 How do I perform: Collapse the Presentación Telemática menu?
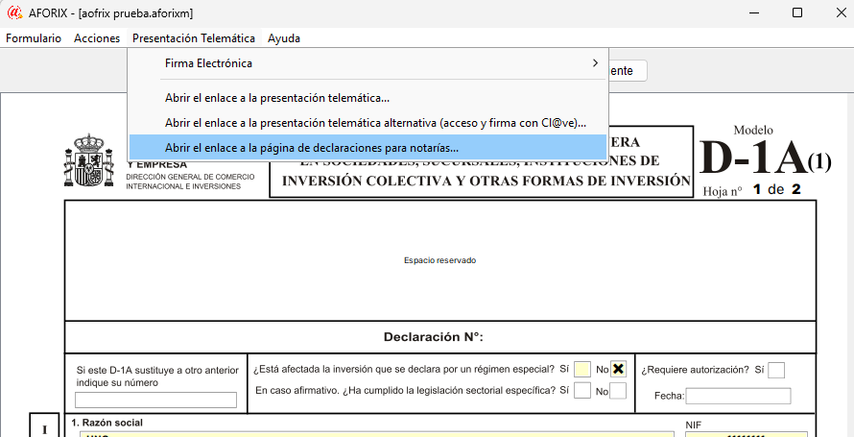pos(194,38)
